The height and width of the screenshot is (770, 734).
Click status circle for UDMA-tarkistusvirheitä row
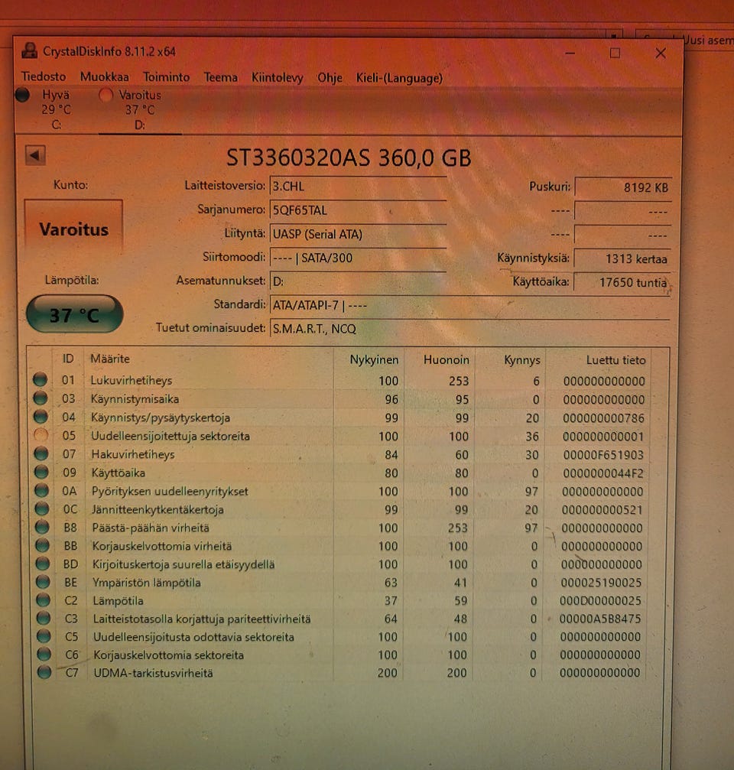click(x=44, y=672)
